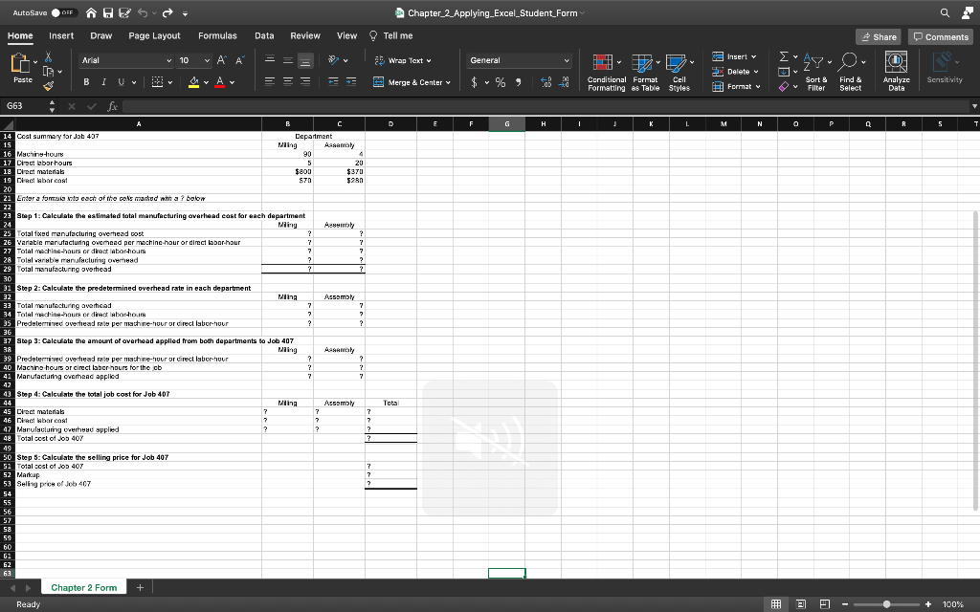Expand Format cells dropdown

(758, 87)
